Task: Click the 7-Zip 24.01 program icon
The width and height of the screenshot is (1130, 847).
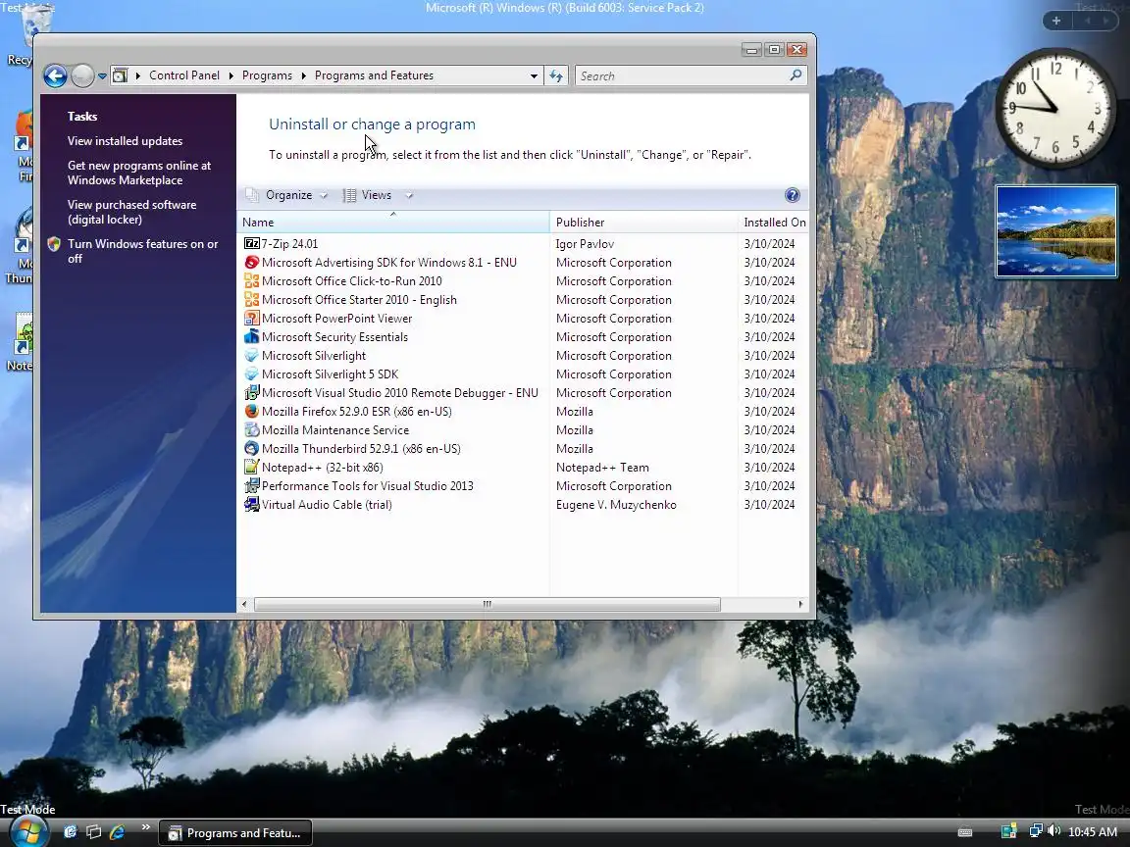Action: point(251,243)
